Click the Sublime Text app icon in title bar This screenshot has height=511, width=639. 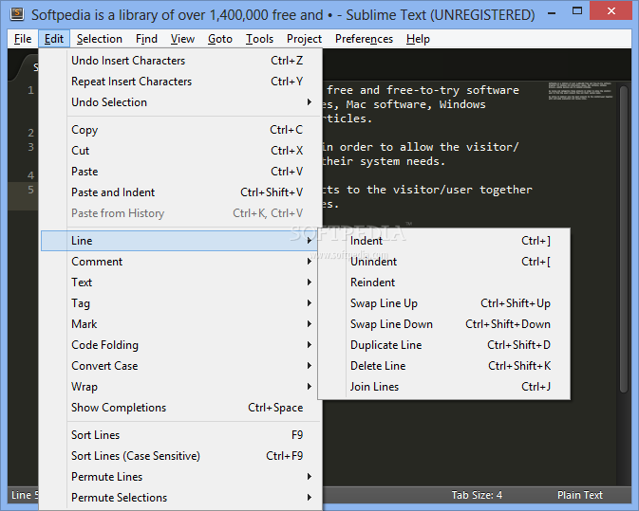[17, 13]
